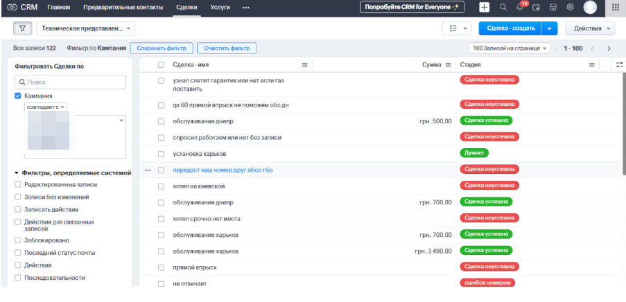The image size is (626, 302).
Task: Enable Заблокировано filter
Action: [17, 240]
